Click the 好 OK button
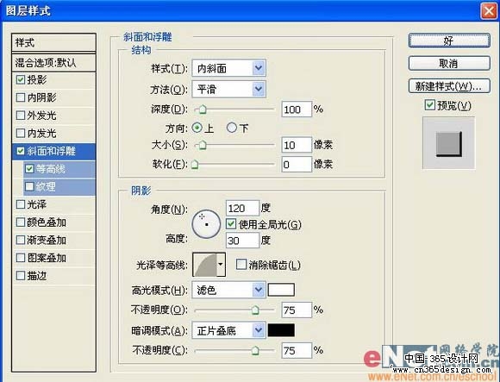 click(449, 41)
